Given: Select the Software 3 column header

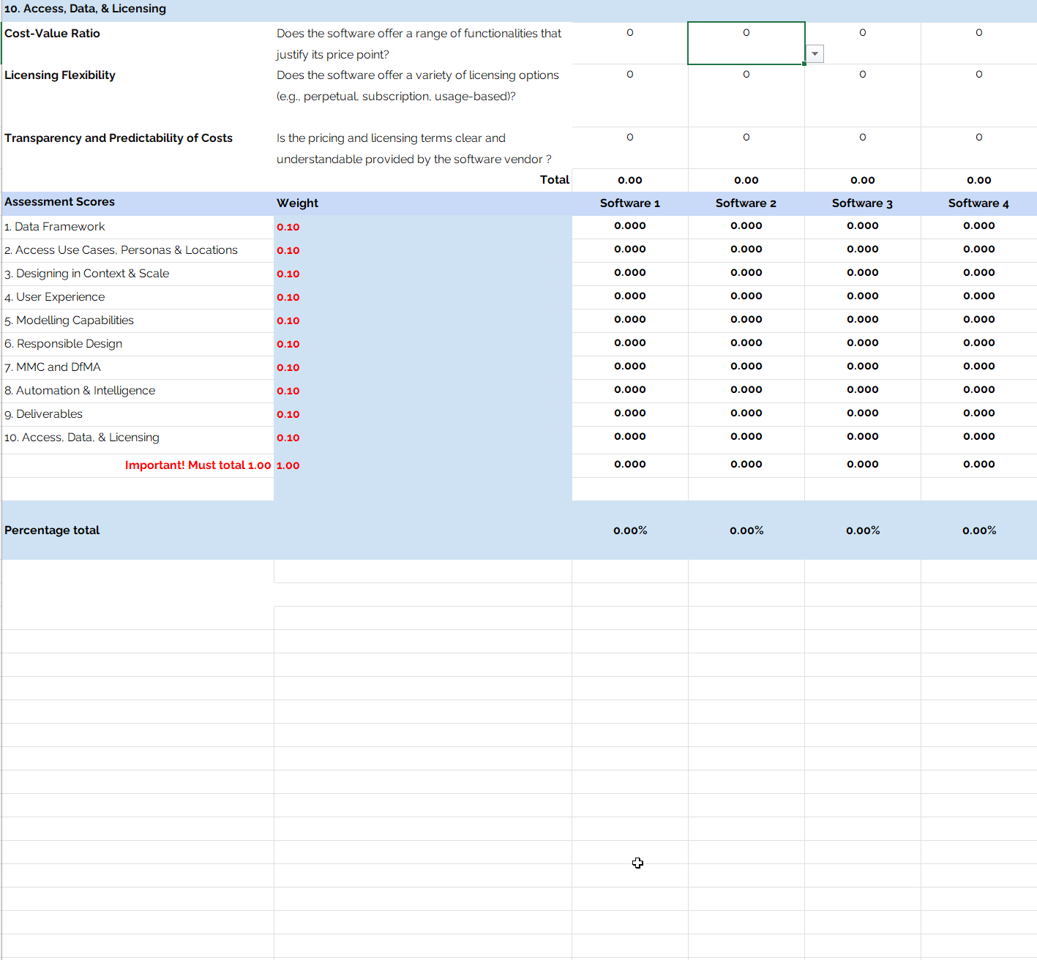Looking at the screenshot, I should (862, 203).
